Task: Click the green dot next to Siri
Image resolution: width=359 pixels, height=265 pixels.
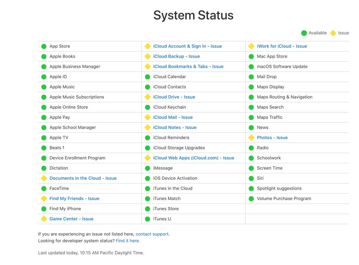Action: click(251, 178)
